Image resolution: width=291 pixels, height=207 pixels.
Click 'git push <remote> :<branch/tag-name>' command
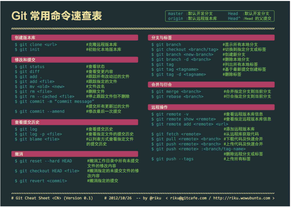click(198, 149)
